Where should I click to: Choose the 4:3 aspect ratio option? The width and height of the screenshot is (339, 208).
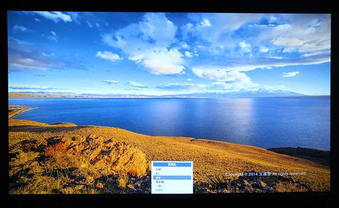click(157, 174)
